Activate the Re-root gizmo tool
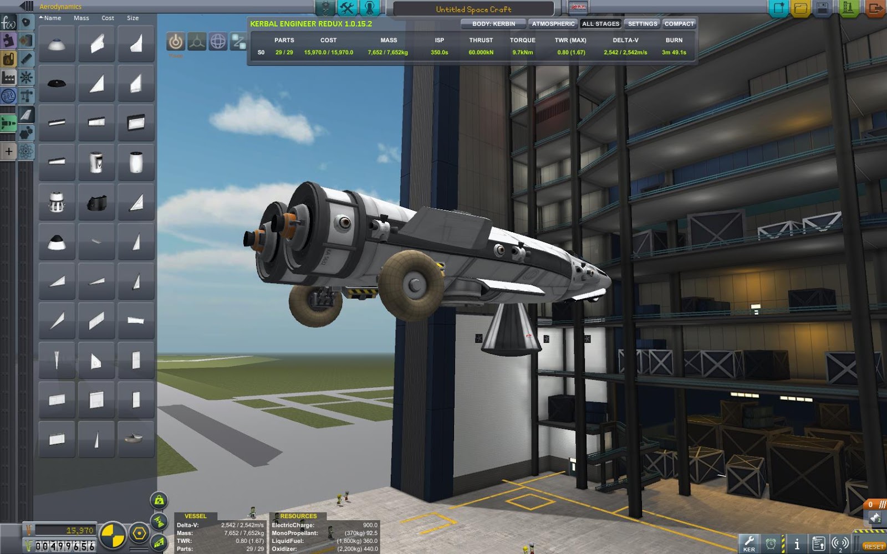 pyautogui.click(x=239, y=42)
